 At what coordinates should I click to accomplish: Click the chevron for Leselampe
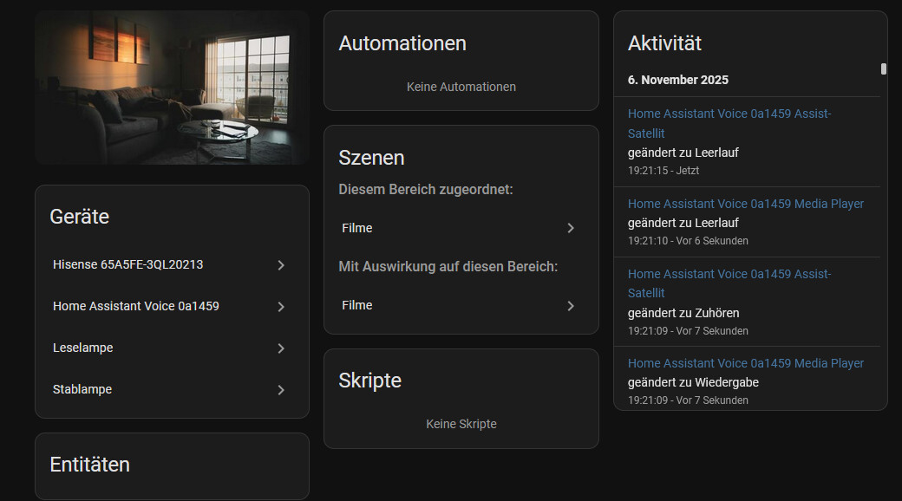point(281,348)
